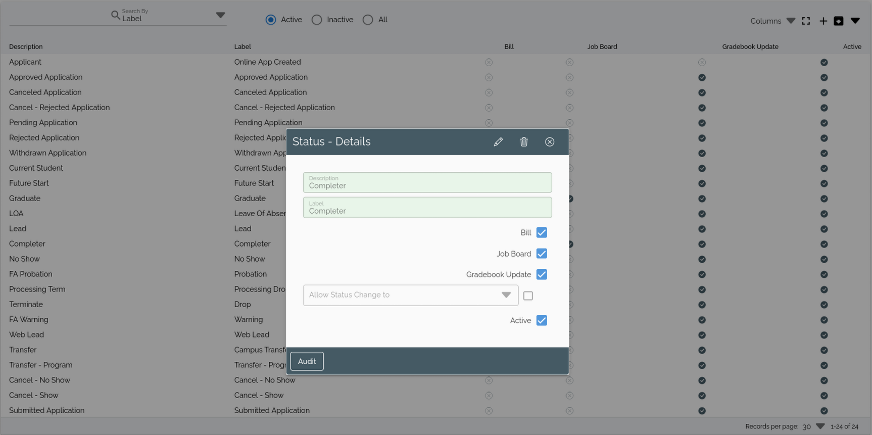Viewport: 872px width, 435px height.
Task: Click the Description column header
Action: point(26,46)
